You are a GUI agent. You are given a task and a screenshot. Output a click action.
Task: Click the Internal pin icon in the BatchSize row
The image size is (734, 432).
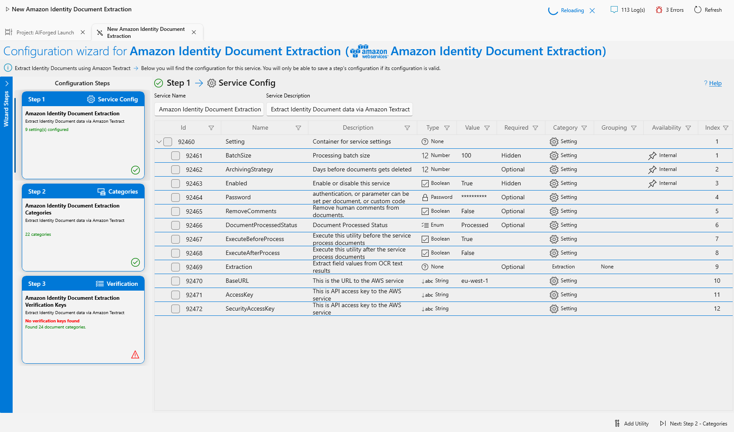point(652,156)
